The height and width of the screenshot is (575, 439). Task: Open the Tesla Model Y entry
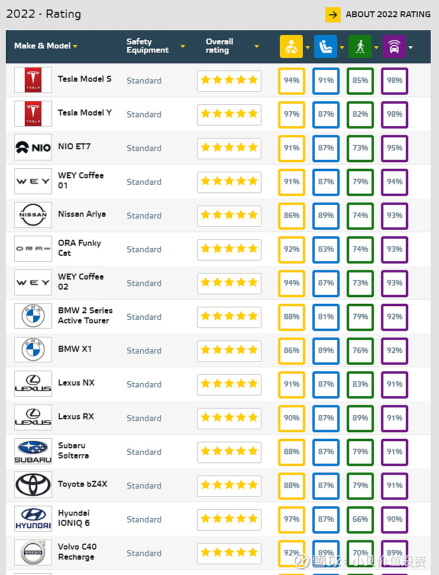85,113
